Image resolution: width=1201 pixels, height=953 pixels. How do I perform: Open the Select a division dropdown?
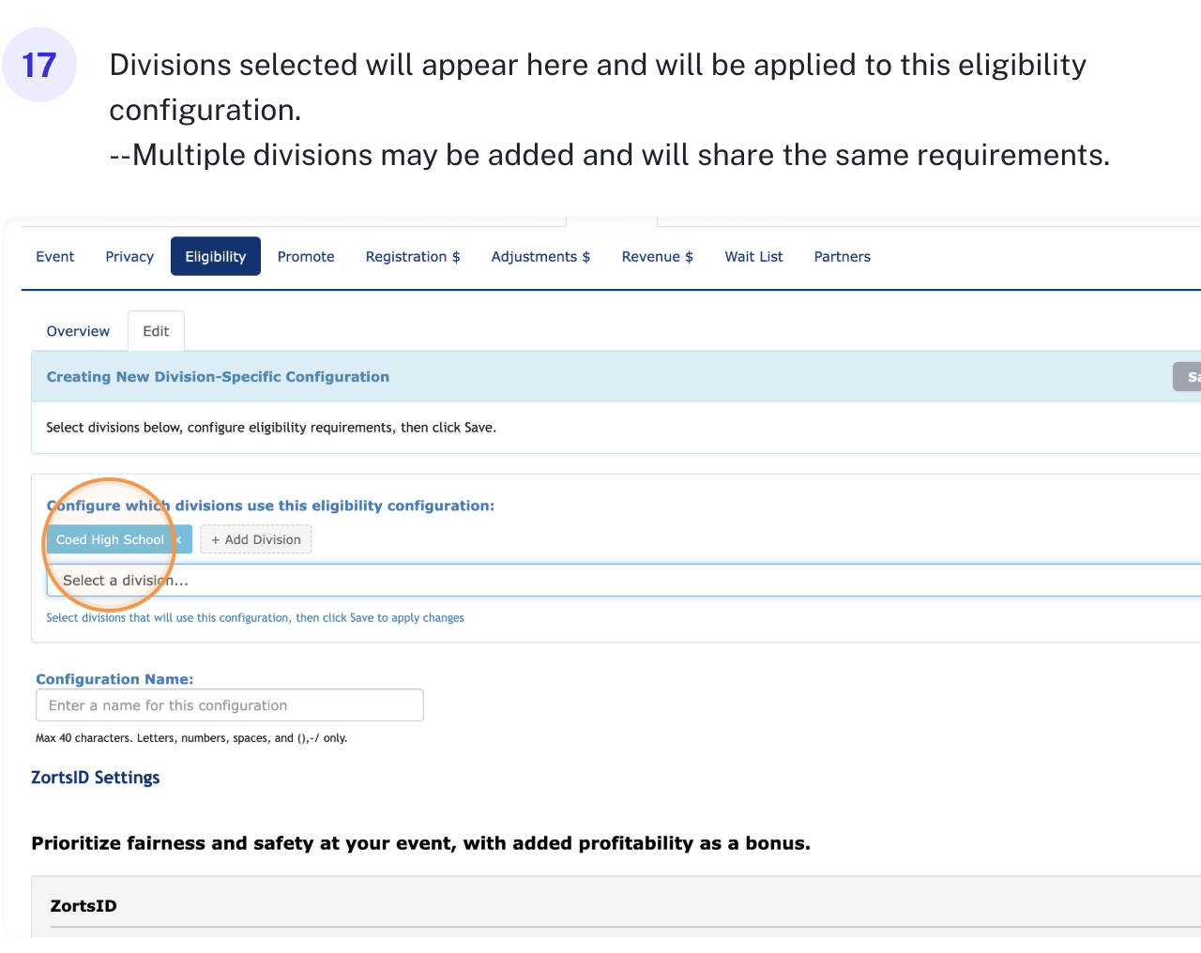click(619, 581)
